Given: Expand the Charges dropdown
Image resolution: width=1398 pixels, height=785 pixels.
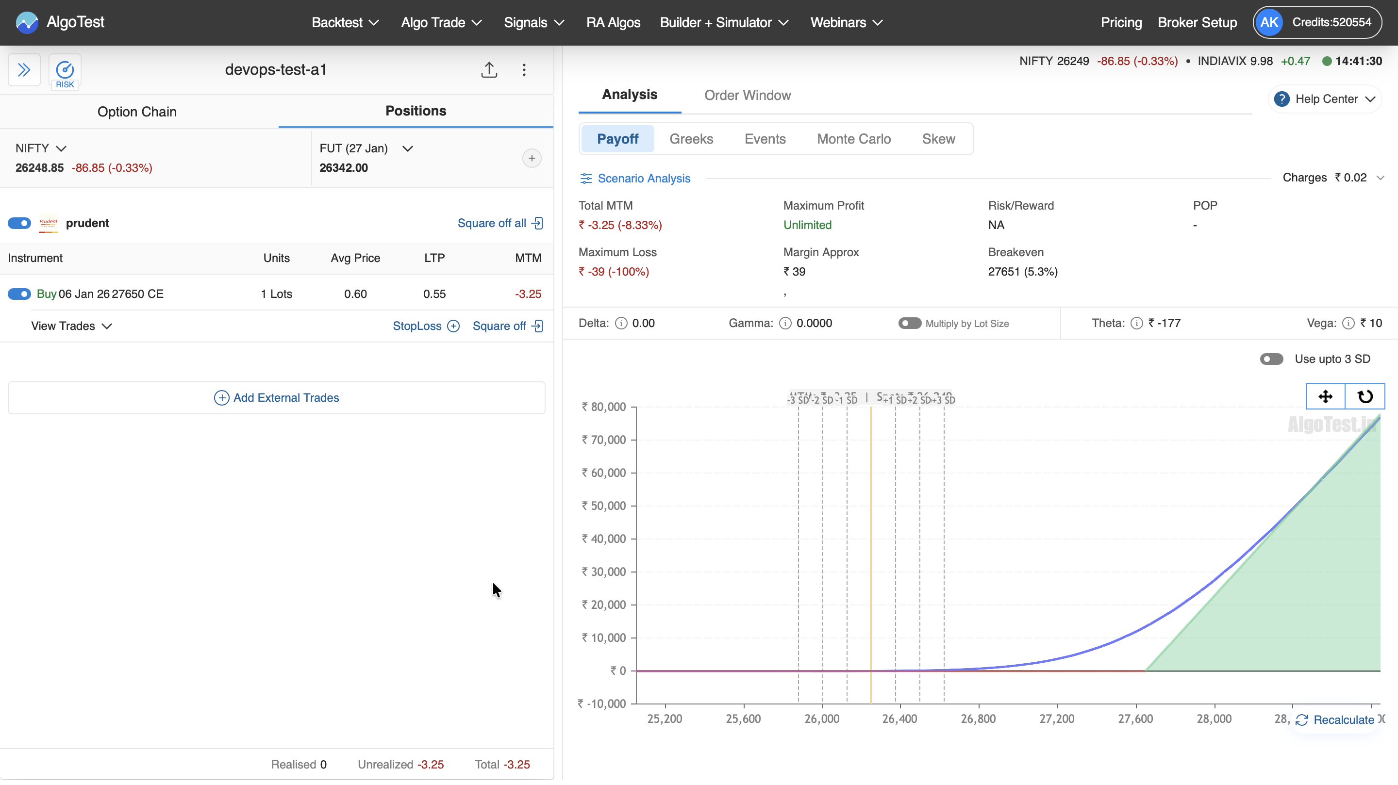Looking at the screenshot, I should [x=1380, y=178].
